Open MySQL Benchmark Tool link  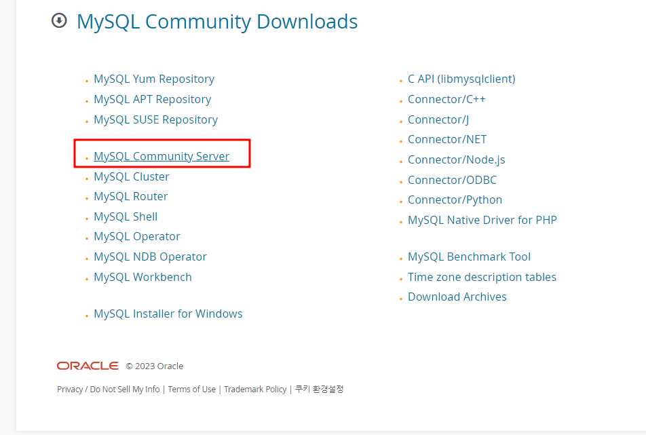point(470,257)
